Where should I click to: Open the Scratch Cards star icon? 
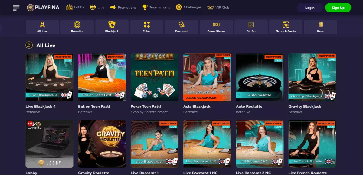click(x=286, y=25)
